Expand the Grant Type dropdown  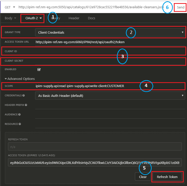[x=110, y=32]
